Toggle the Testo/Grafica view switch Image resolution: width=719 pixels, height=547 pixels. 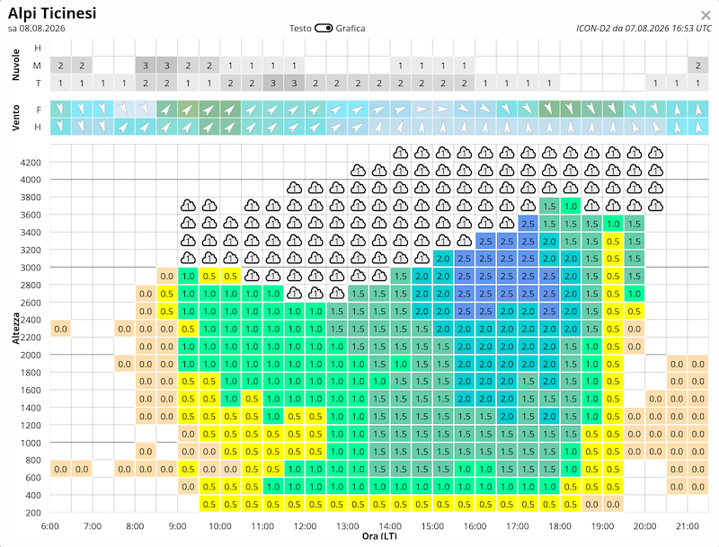point(324,29)
